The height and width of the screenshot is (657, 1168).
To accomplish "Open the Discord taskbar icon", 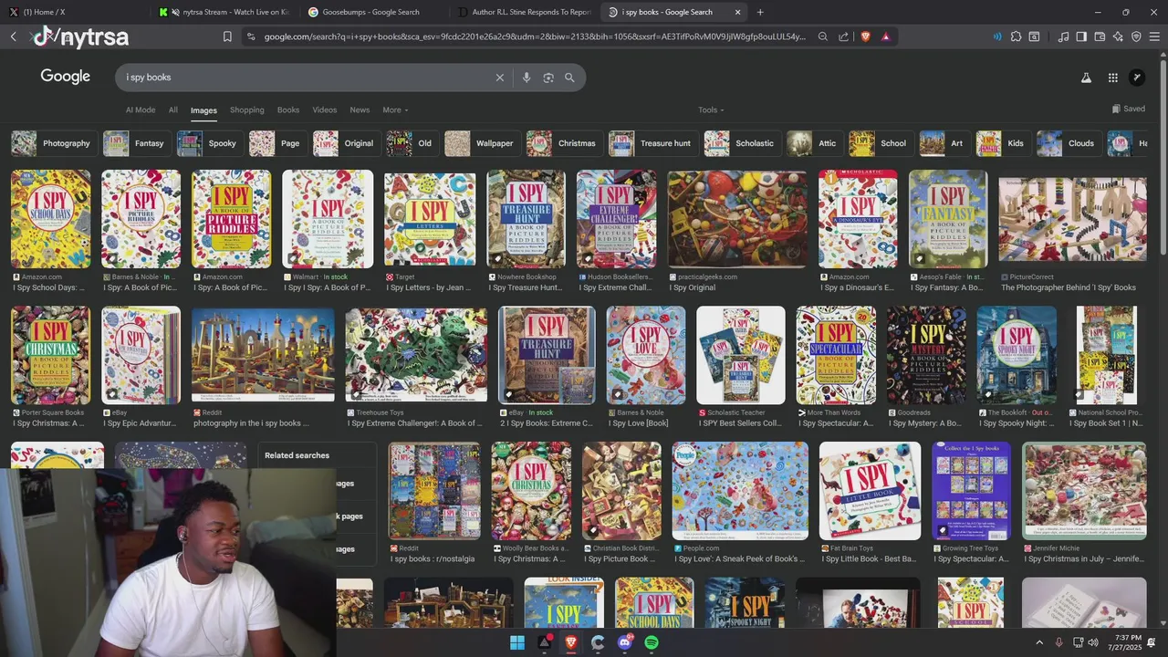I will [x=625, y=642].
